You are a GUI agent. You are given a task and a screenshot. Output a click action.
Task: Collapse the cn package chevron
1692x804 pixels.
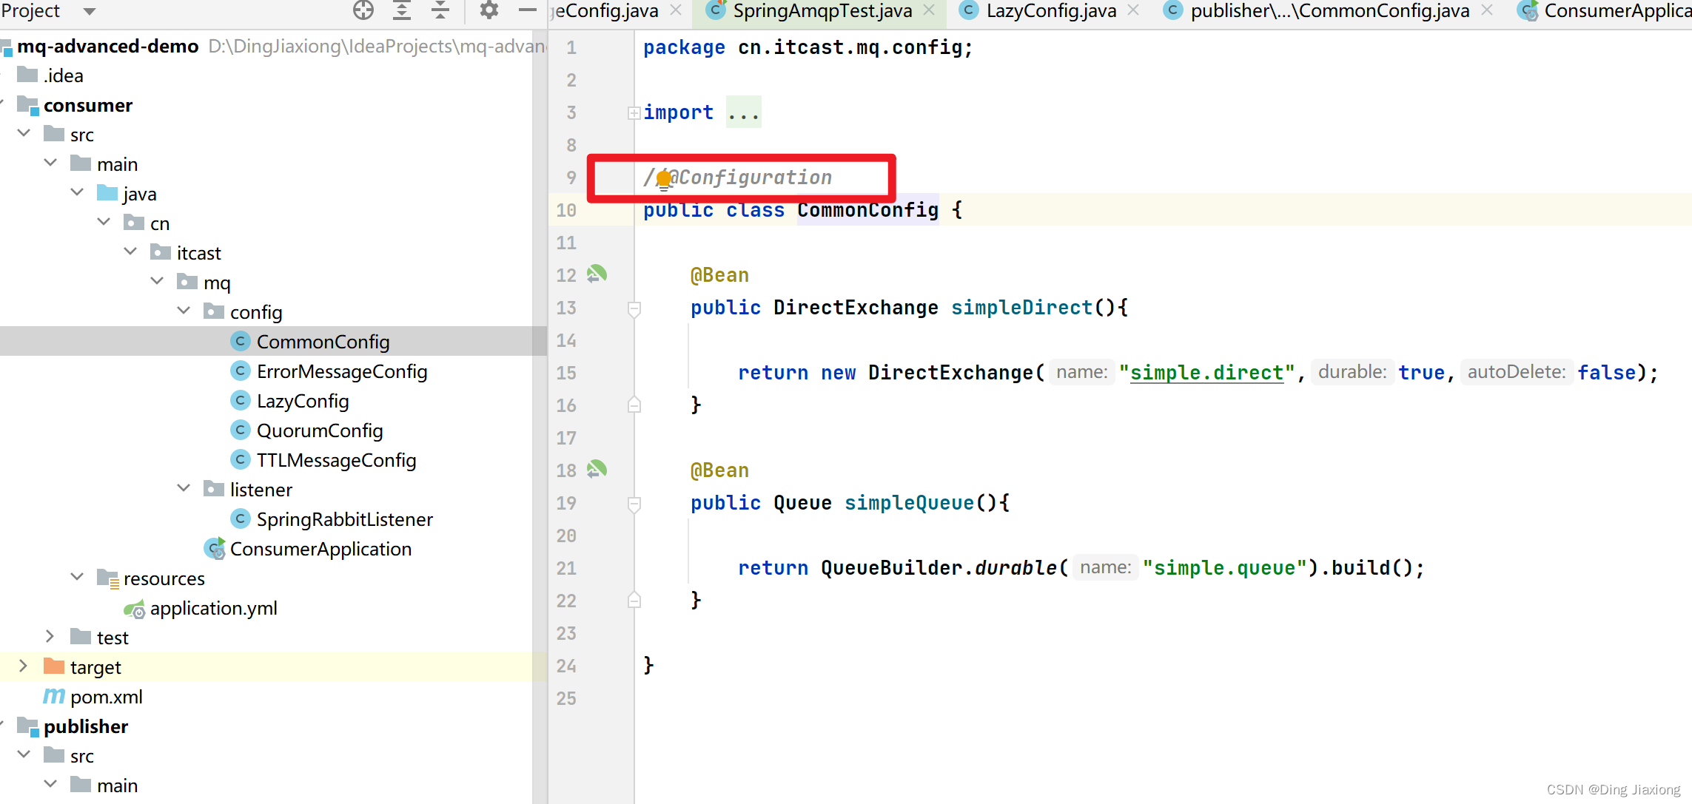pyautogui.click(x=104, y=222)
